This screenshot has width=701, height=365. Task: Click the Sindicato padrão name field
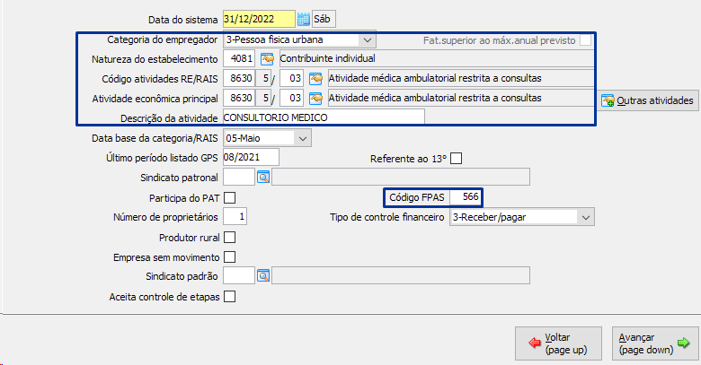coord(401,275)
